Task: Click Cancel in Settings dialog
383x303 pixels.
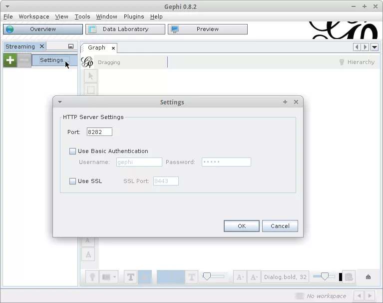Action: (x=280, y=226)
